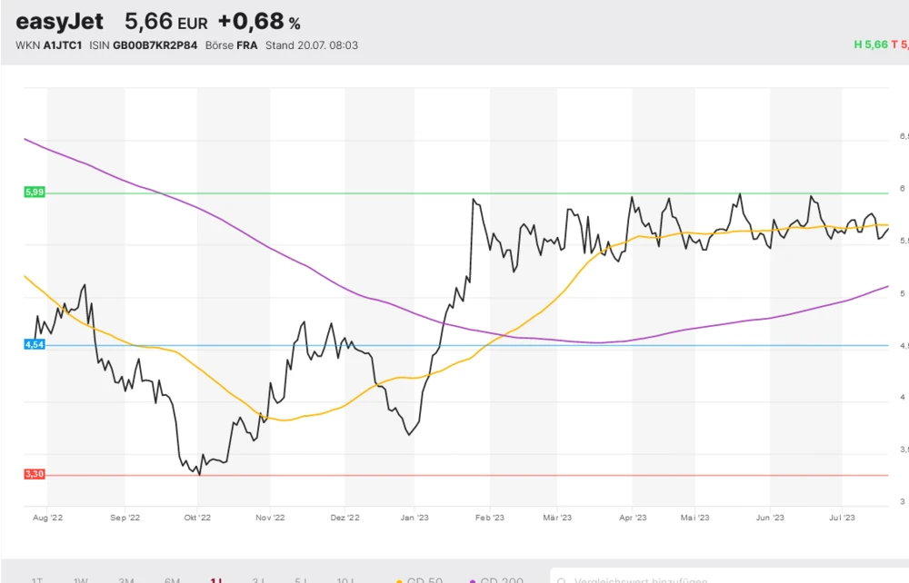Choose the 10J time range
909x583 pixels.
[345, 580]
